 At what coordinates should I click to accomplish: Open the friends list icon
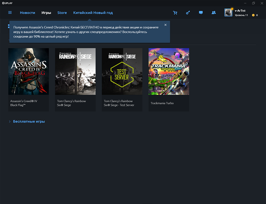pos(214,13)
